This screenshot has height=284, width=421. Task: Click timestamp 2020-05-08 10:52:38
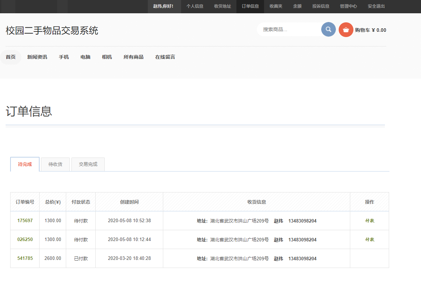tap(129, 221)
